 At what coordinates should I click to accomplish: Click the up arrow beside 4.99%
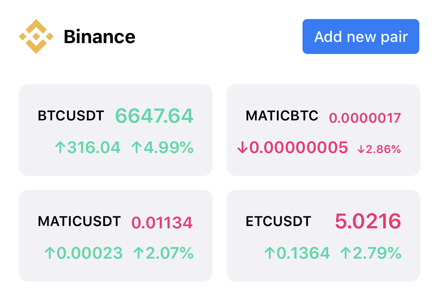136,147
